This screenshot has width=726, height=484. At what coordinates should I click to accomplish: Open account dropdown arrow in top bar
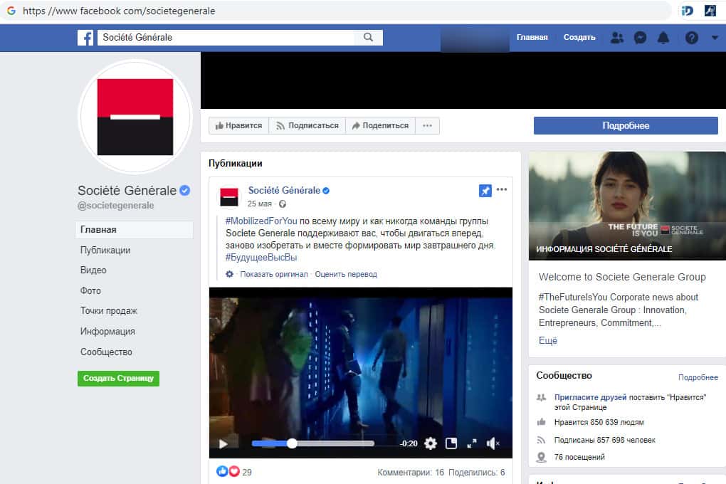pos(715,38)
